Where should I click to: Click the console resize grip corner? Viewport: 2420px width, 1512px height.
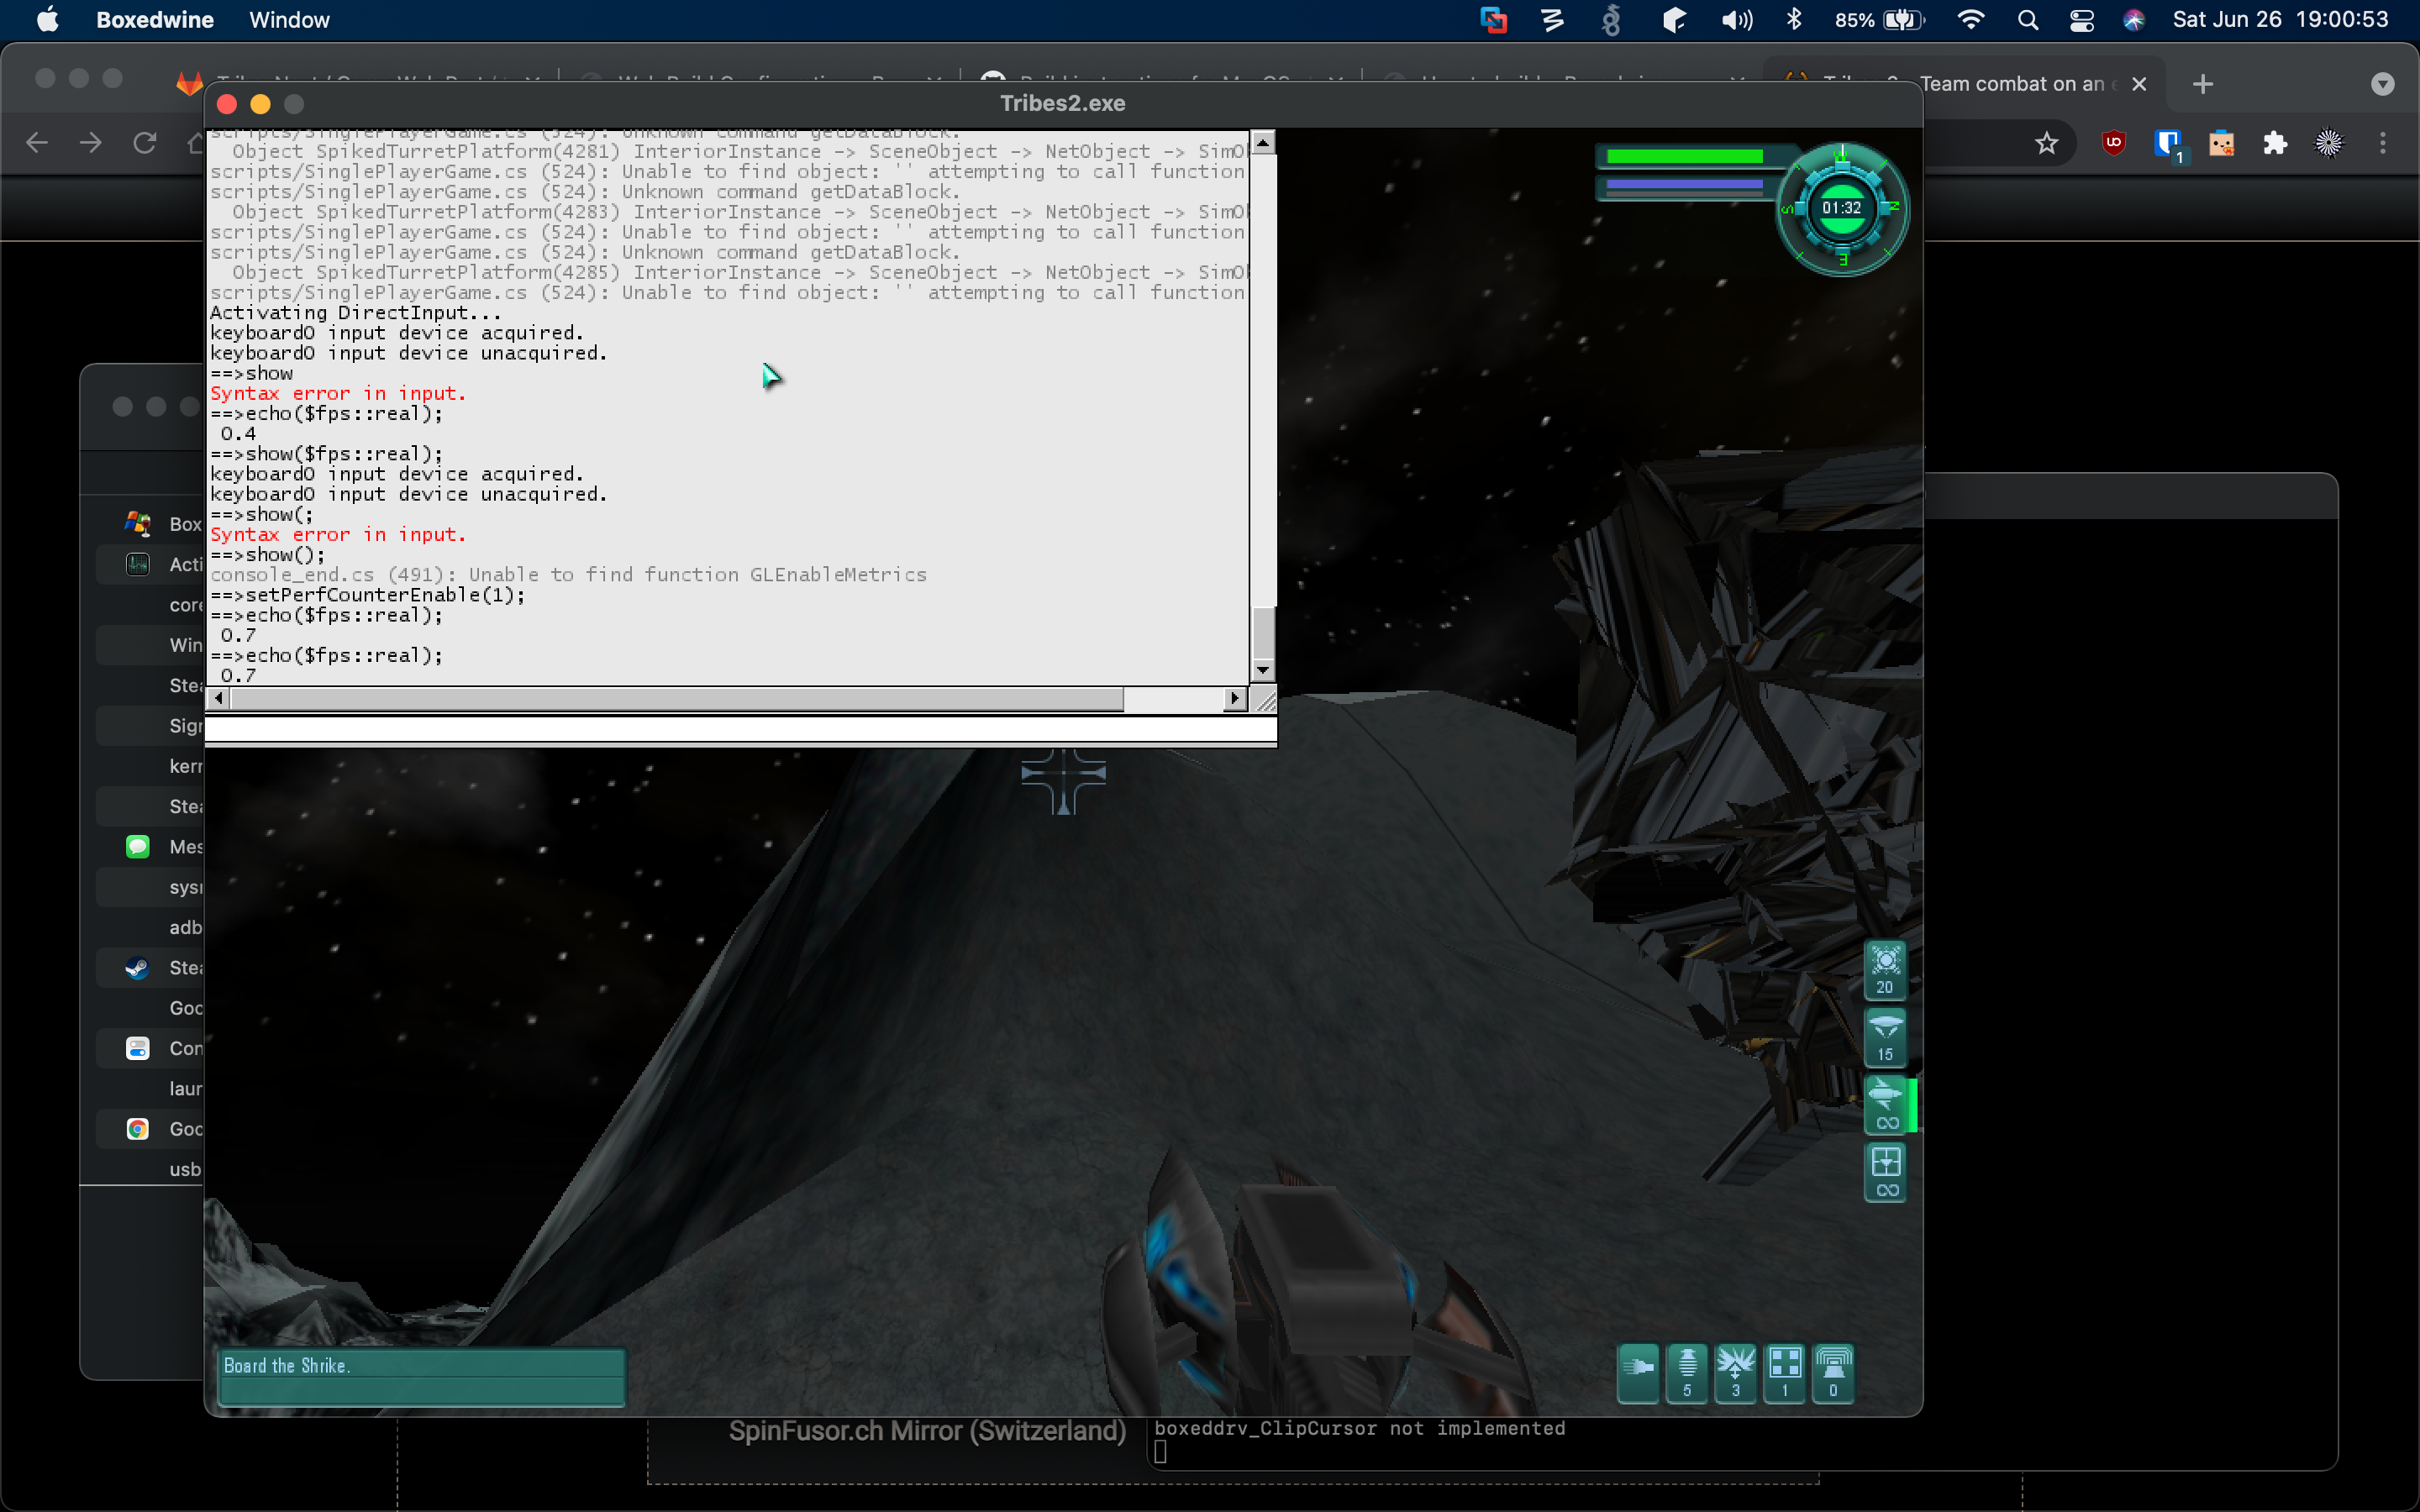coord(1264,699)
